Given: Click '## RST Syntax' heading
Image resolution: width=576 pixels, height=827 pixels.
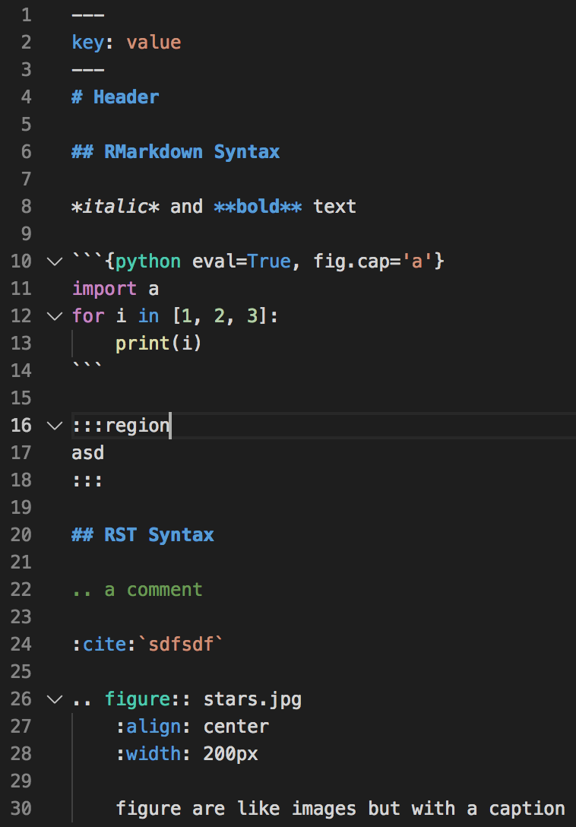Looking at the screenshot, I should click(143, 535).
